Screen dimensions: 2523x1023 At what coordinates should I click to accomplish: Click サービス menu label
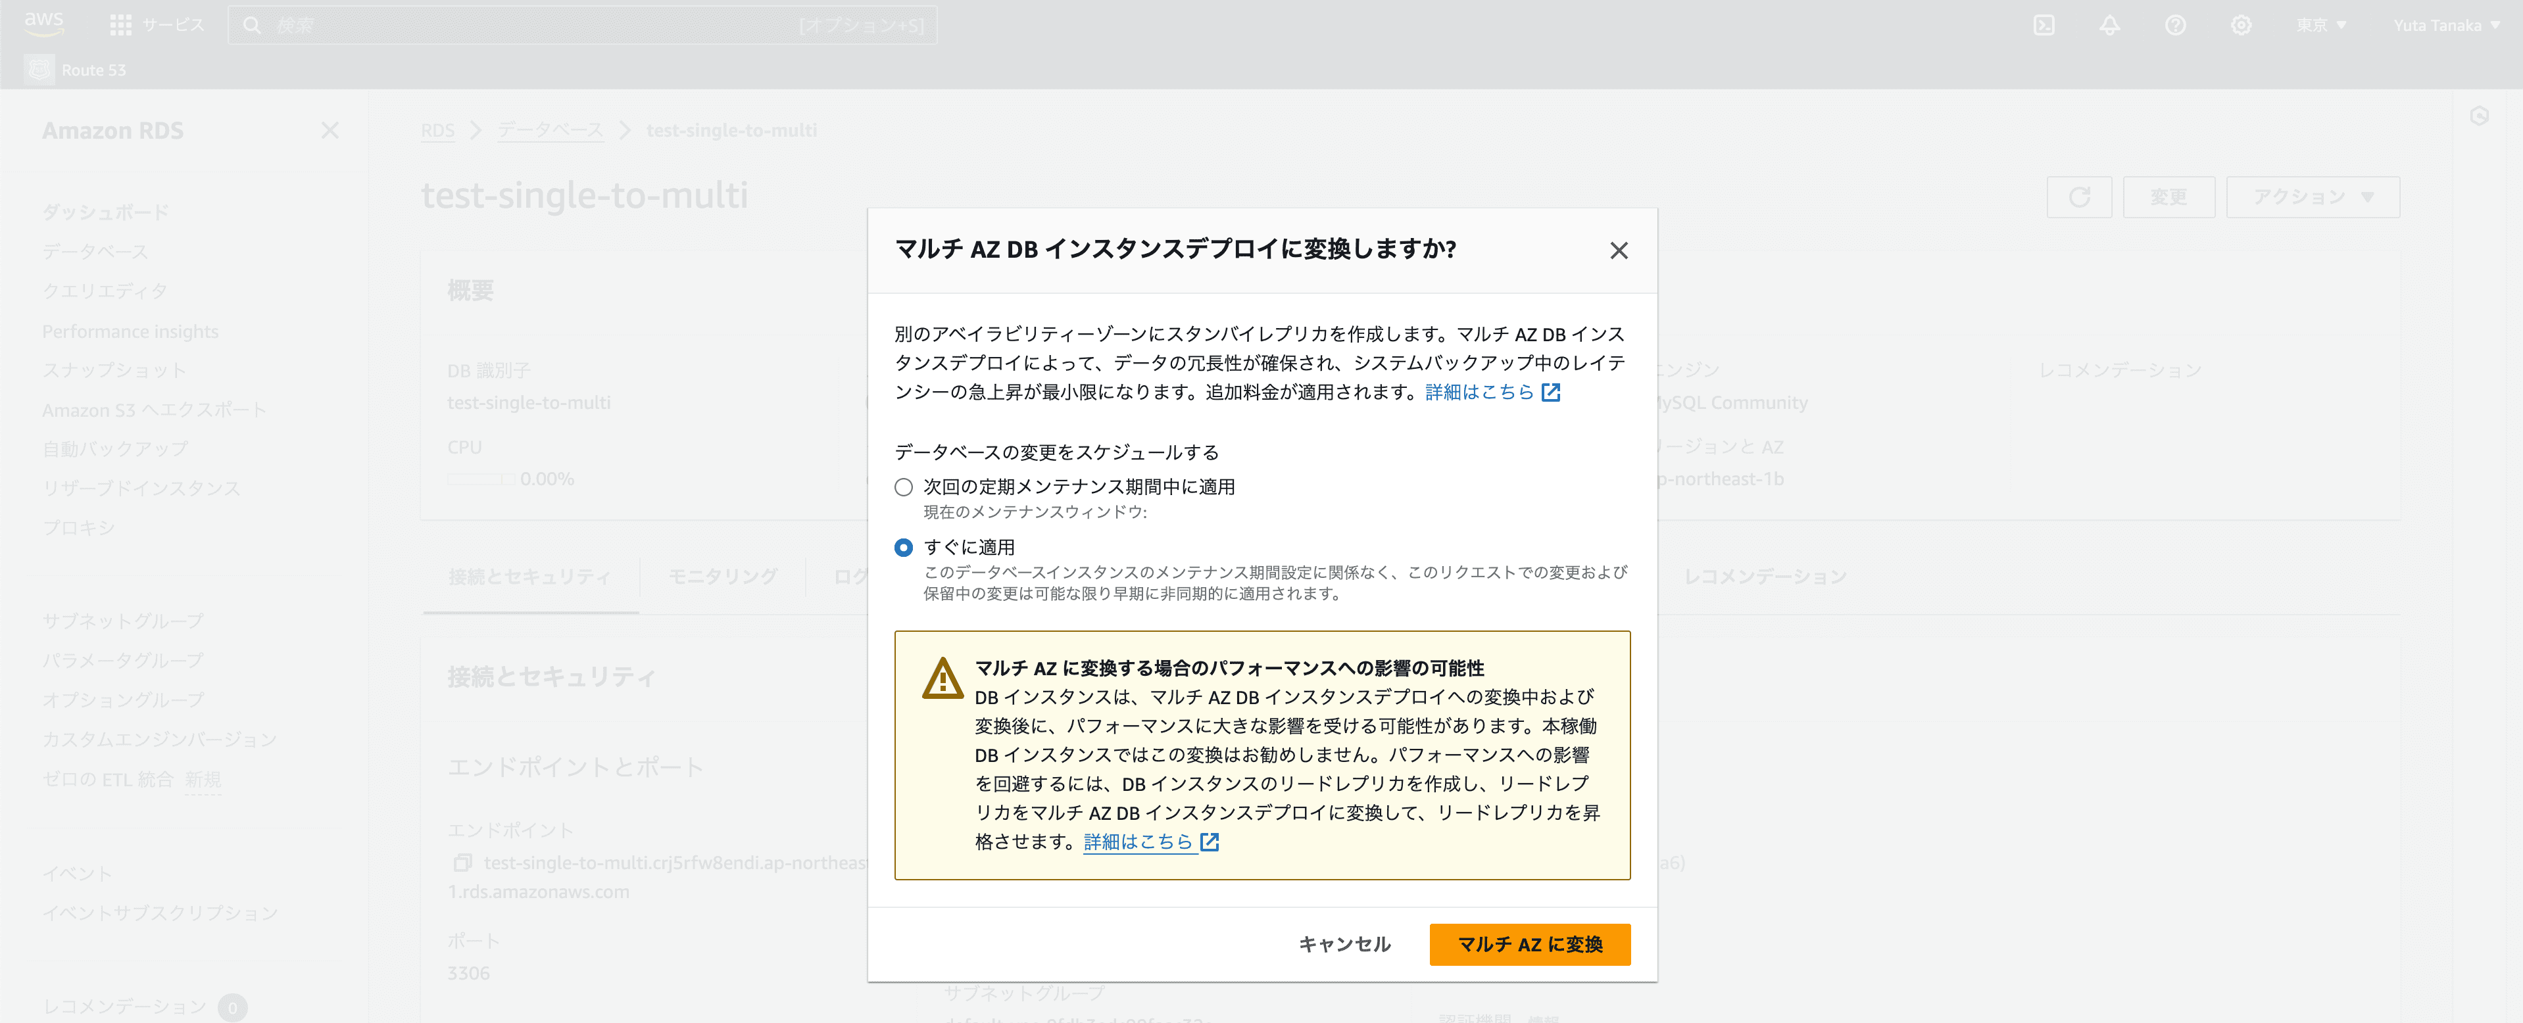tap(174, 26)
